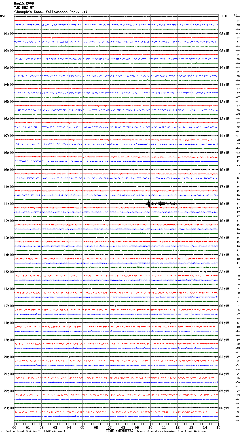Click the MST timezone header
Screen dimensions: 241x435
click(x=3, y=16)
